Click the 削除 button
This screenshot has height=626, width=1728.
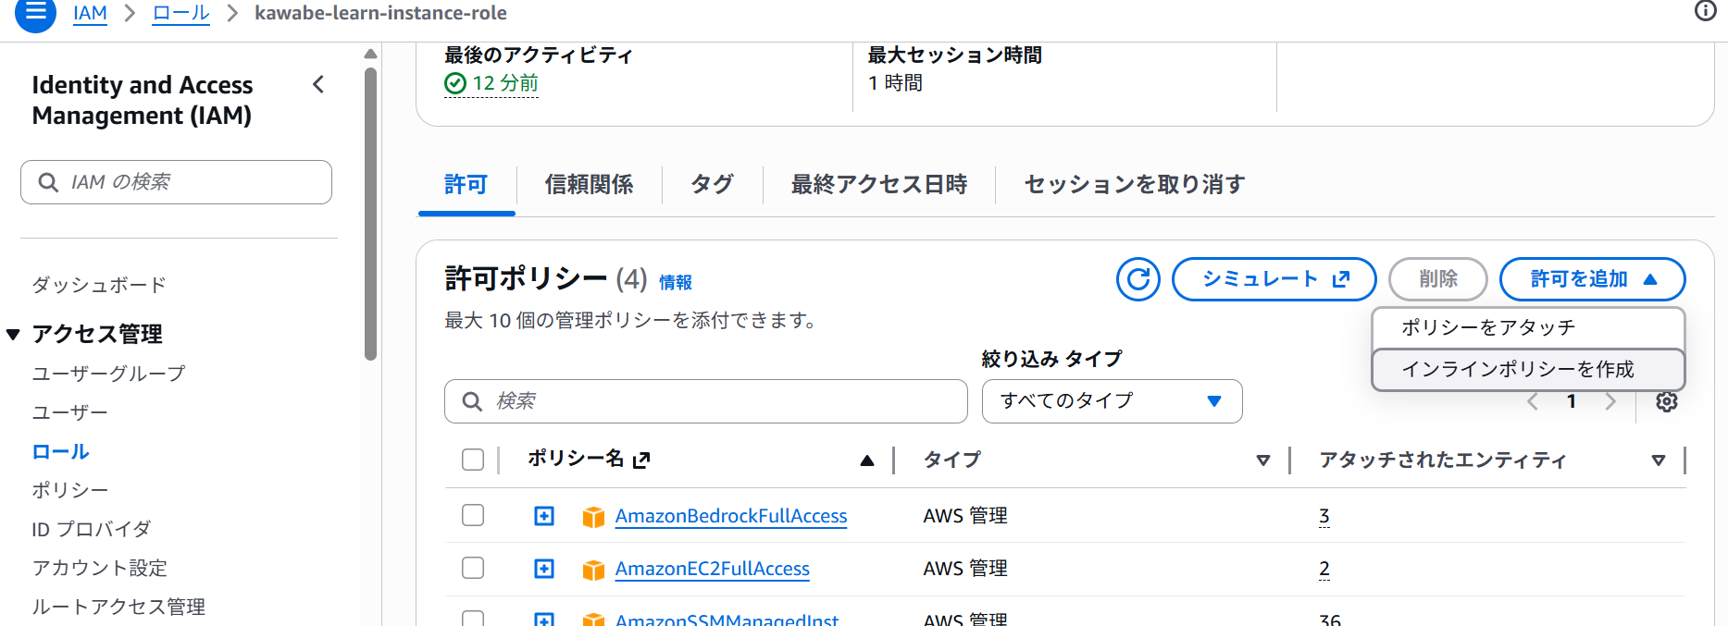coord(1437,279)
